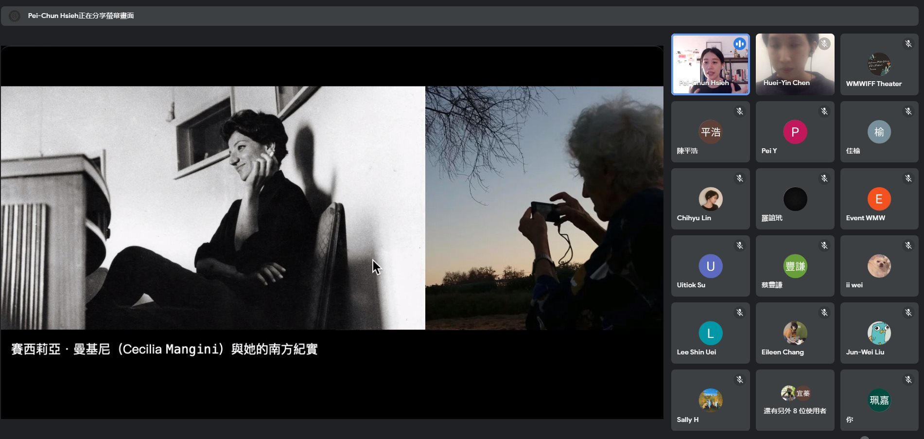The height and width of the screenshot is (439, 924).
Task: Click the Sally H participant tile
Action: [x=710, y=400]
